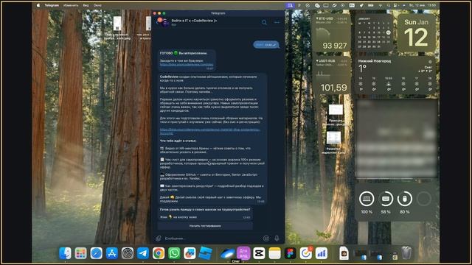
Task: Click the back arrow with unread badge
Action: click(x=159, y=22)
